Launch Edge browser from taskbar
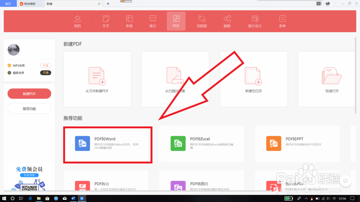Viewport: 360px width, 202px height. (x=30, y=198)
